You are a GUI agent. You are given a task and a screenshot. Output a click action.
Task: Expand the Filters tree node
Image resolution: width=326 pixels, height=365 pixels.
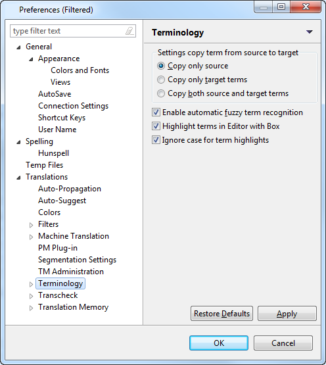point(31,225)
